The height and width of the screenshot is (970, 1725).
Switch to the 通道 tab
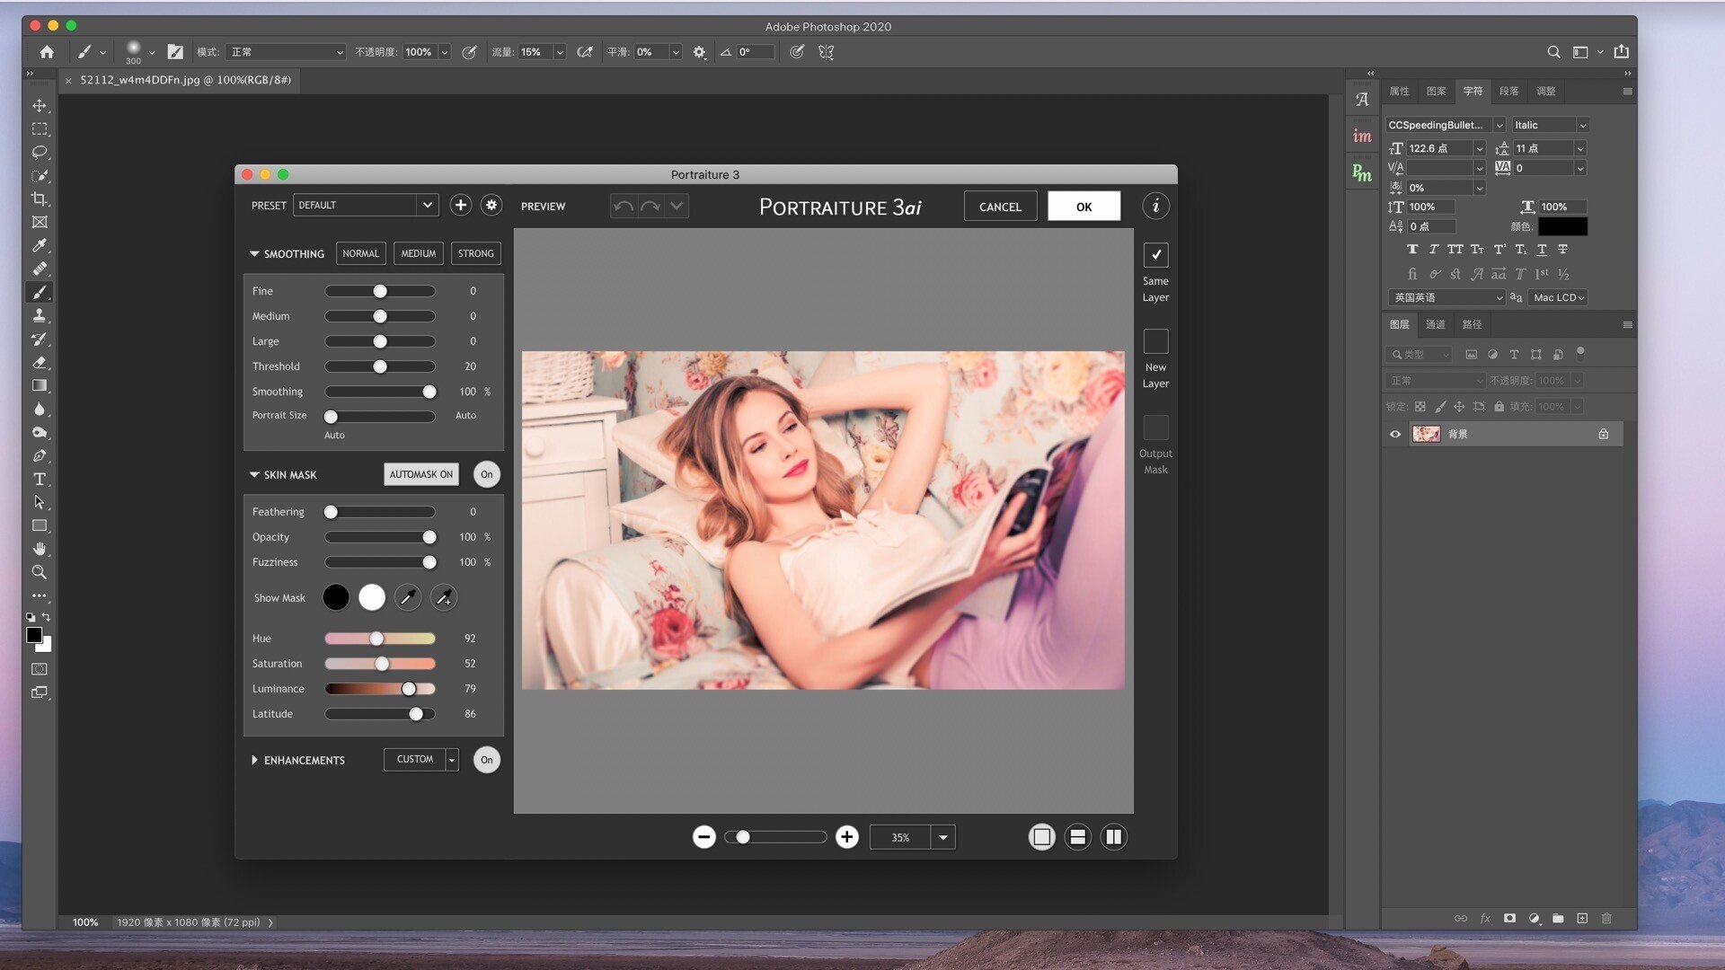[x=1436, y=325]
